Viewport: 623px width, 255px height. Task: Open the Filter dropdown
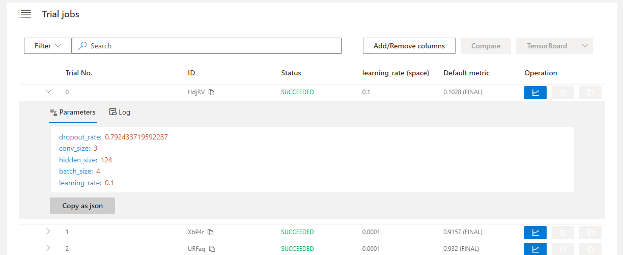pyautogui.click(x=48, y=46)
